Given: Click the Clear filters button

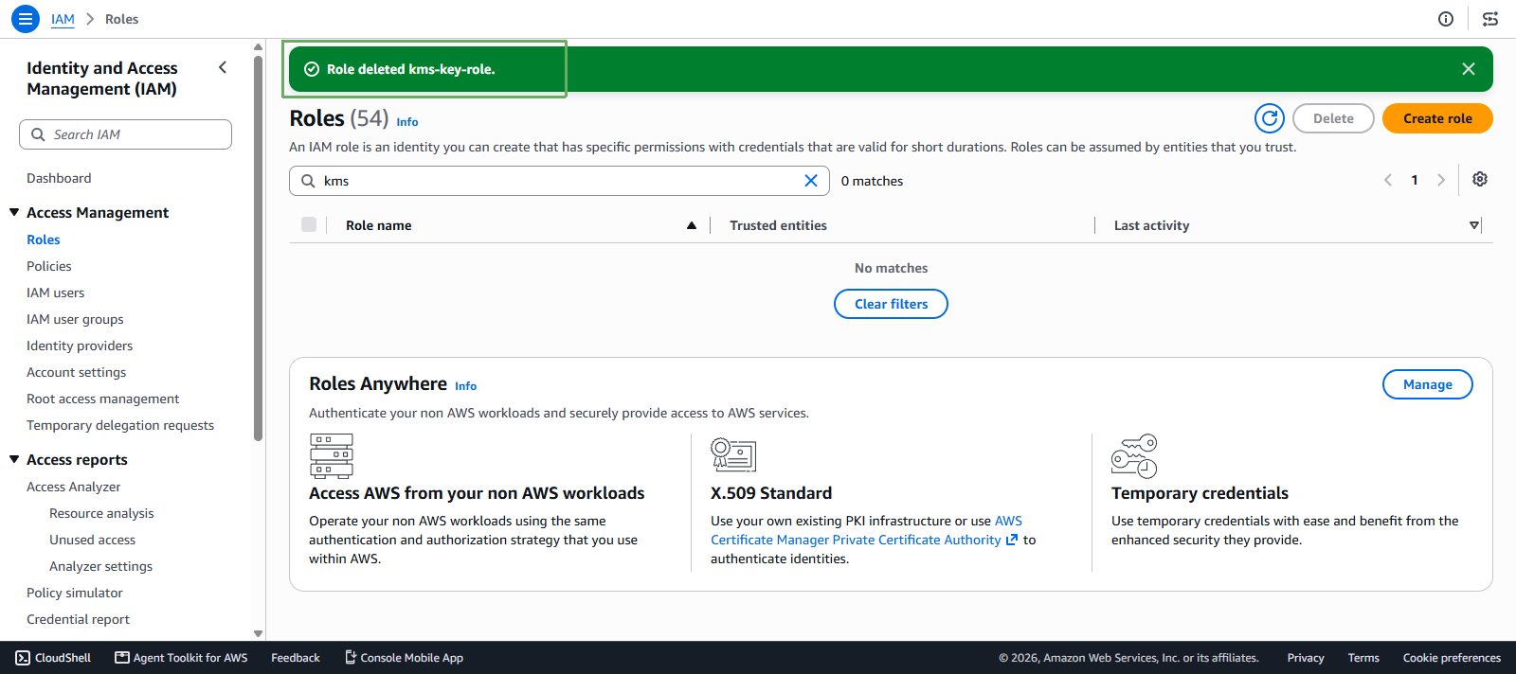Looking at the screenshot, I should [891, 304].
